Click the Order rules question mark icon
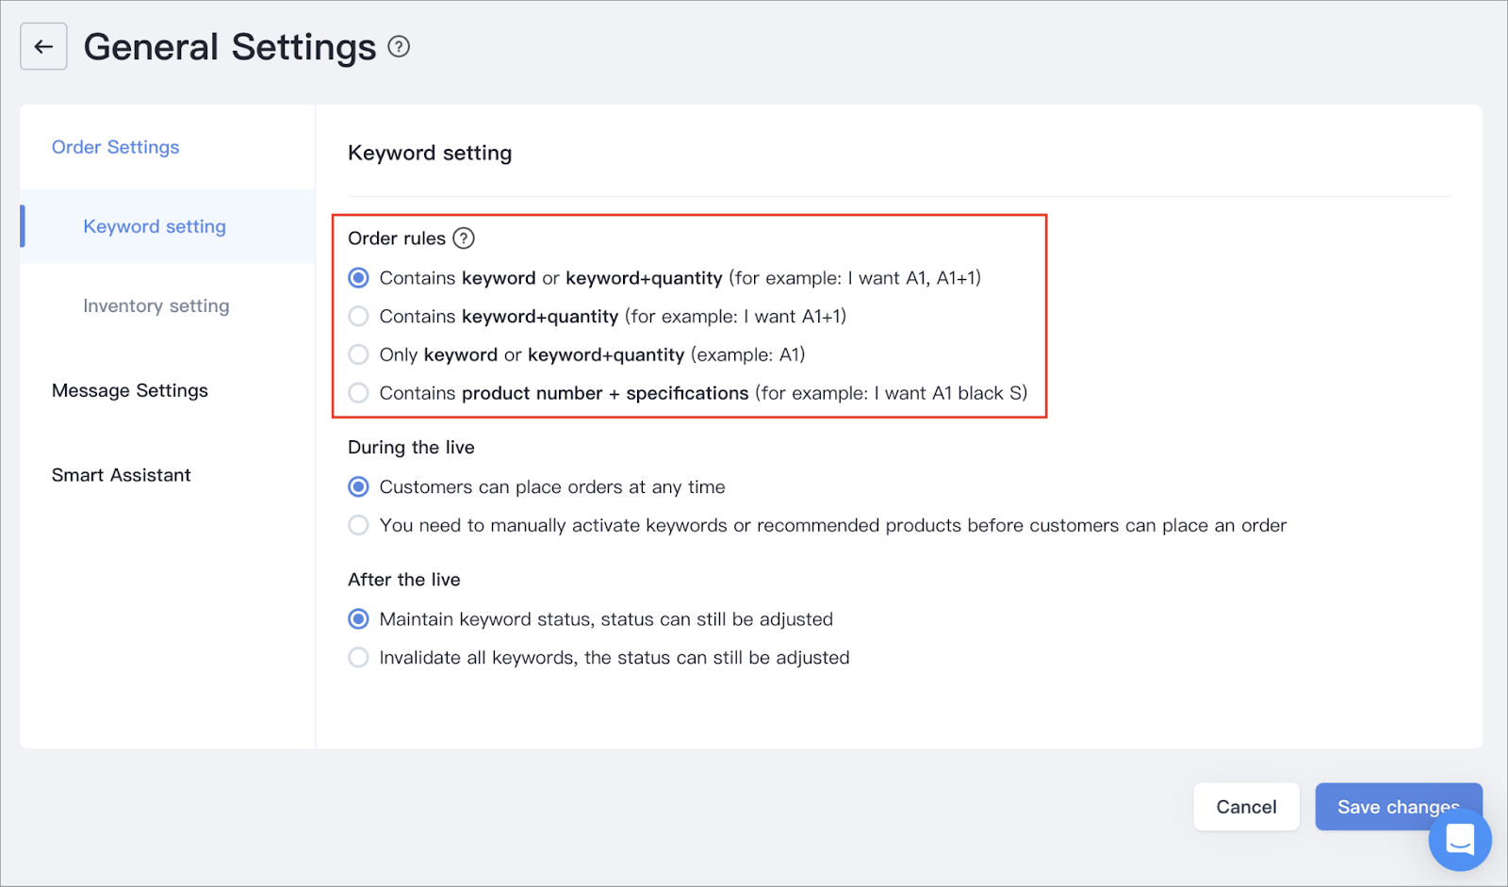1508x887 pixels. click(463, 238)
